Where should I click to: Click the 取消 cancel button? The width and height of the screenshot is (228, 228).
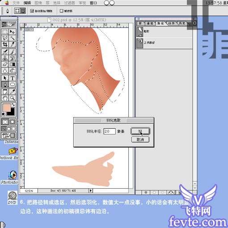point(140,139)
